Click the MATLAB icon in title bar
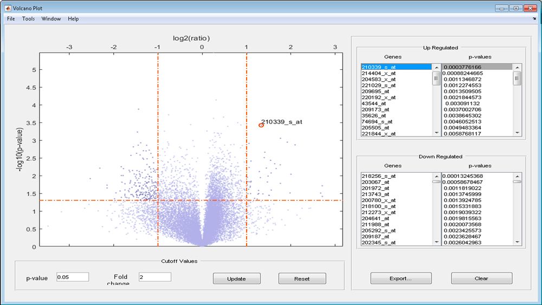Viewport: 542px width, 305px height. tap(8, 8)
